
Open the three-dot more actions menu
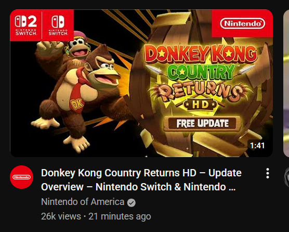point(268,173)
